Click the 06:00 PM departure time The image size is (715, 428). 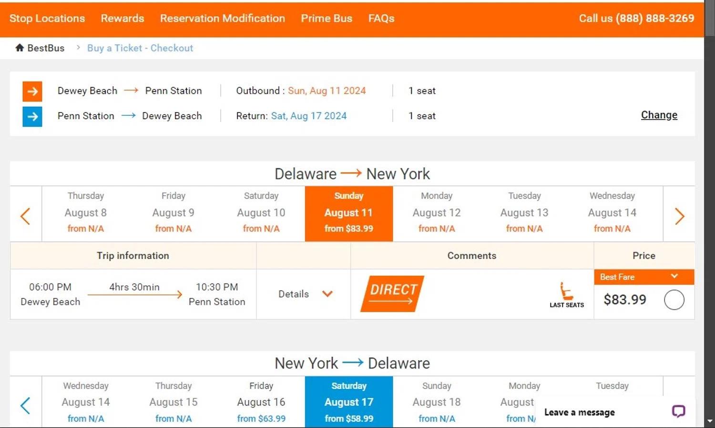click(50, 287)
